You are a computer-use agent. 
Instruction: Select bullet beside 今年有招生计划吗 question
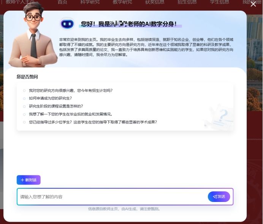24,90
